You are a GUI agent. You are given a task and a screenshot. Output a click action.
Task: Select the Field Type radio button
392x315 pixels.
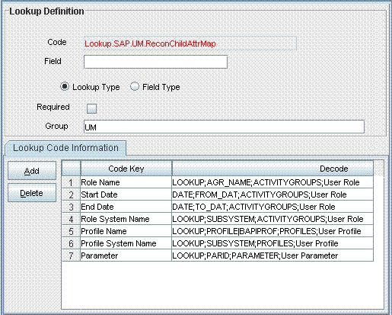click(135, 86)
